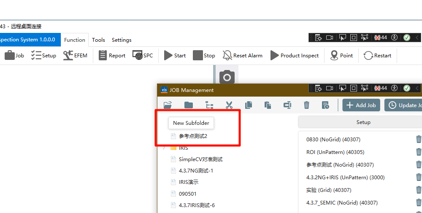Open the Tools menu tab

(98, 40)
